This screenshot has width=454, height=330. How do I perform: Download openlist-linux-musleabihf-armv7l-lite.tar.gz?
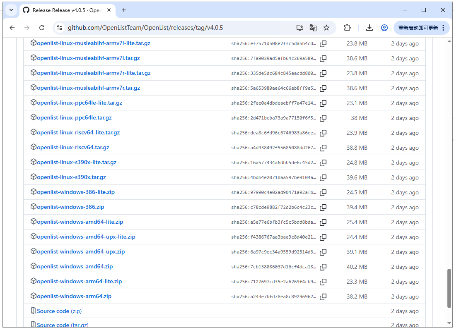tap(94, 43)
